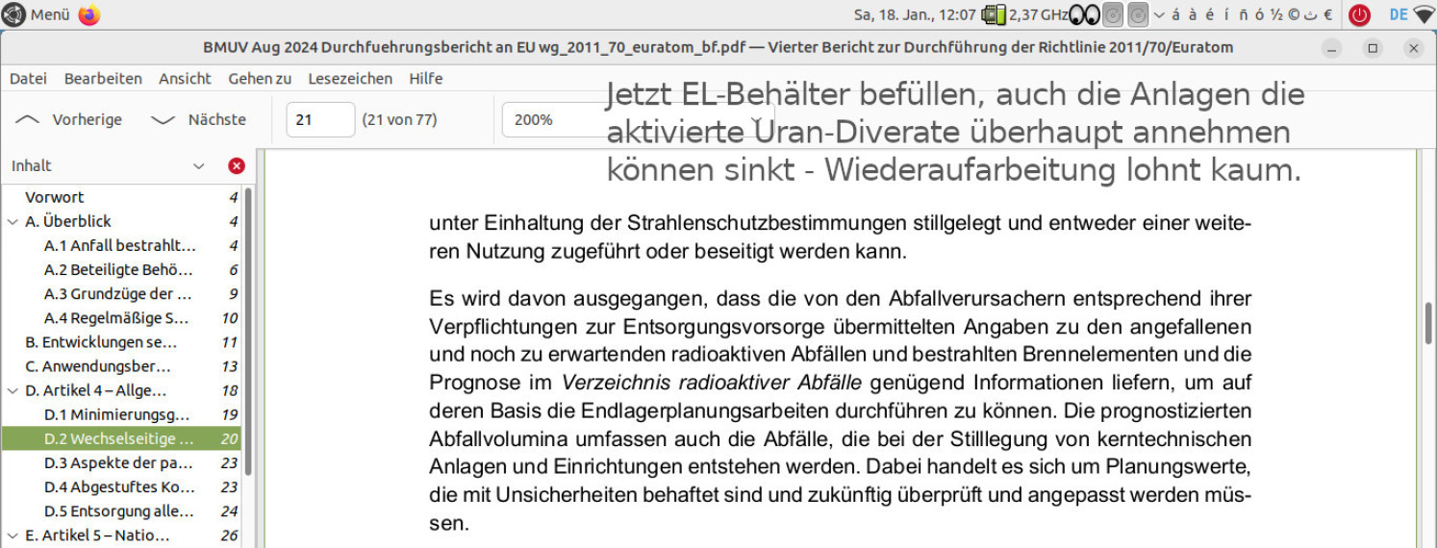Screen dimensions: 1437x548
Task: Click the googly eyes applet
Action: 1084,14
